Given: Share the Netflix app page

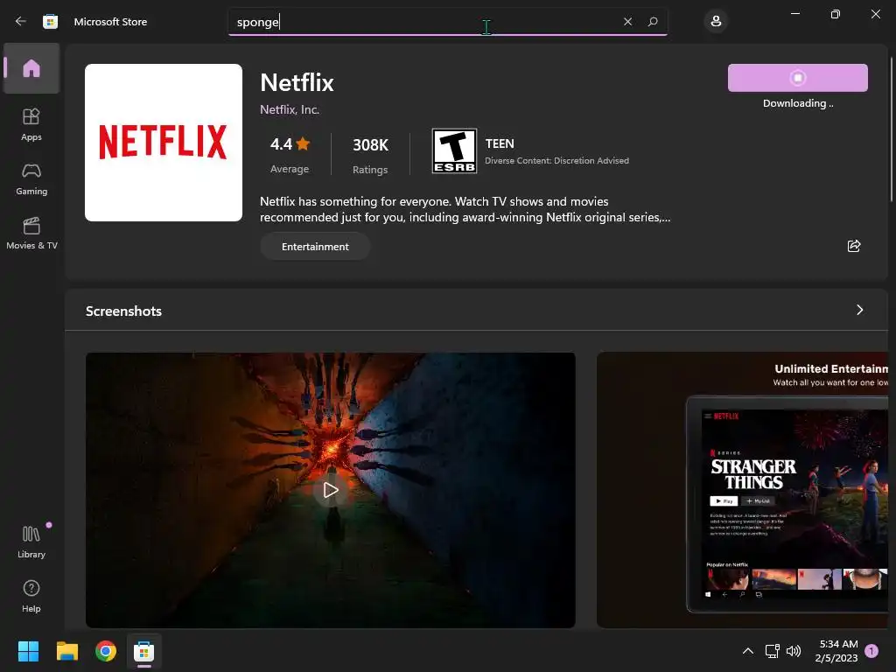Looking at the screenshot, I should pos(854,246).
